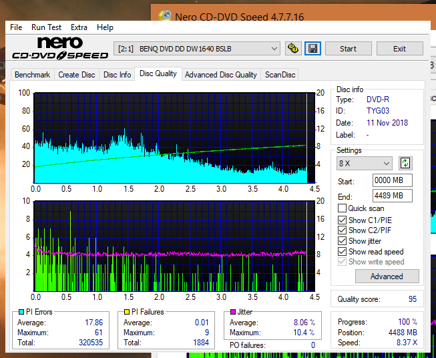Disable Show C2/PIF checkbox
The image size is (436, 358).
342,230
